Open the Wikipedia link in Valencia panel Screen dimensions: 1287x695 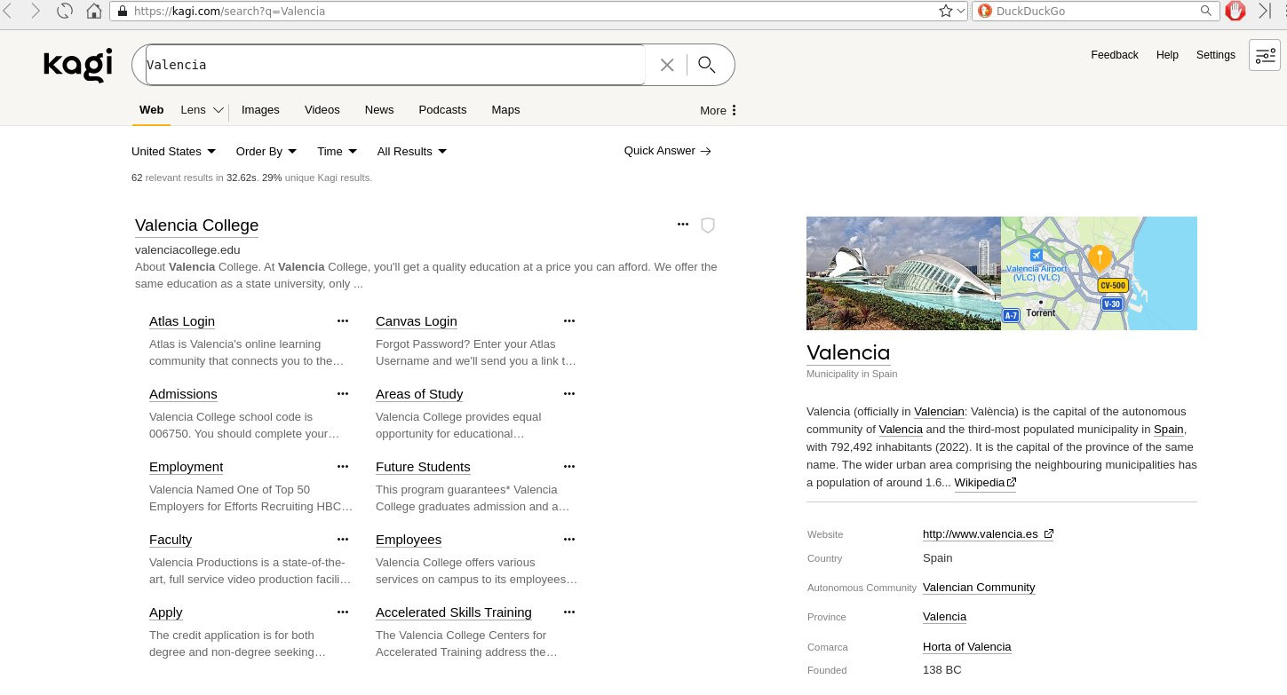click(984, 483)
